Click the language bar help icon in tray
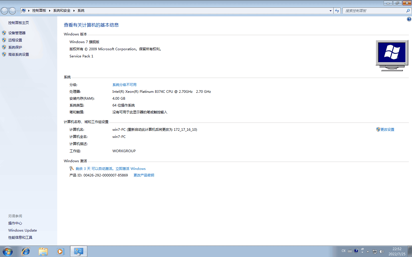 point(356,251)
